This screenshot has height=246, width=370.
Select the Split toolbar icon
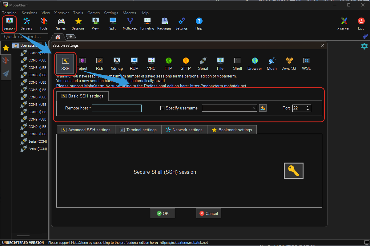(x=113, y=24)
